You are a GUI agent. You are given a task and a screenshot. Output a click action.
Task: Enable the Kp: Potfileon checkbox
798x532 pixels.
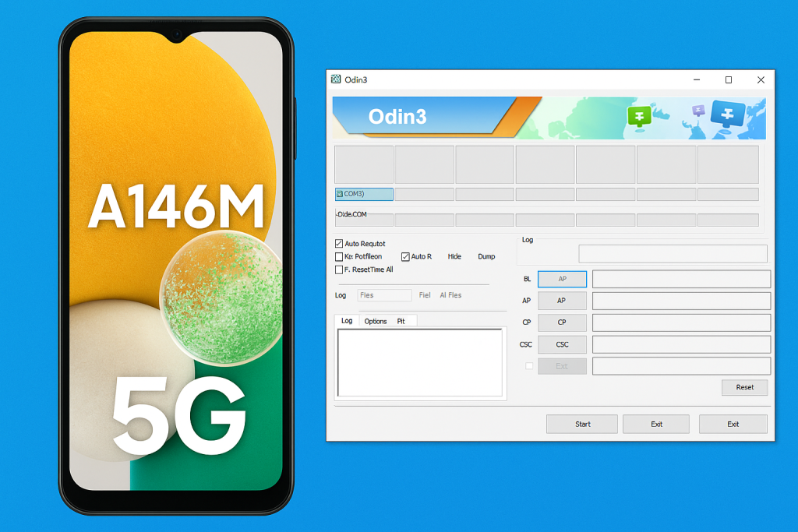[339, 256]
